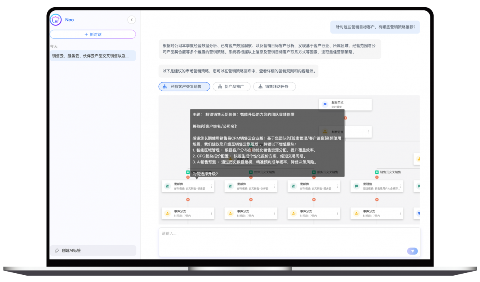Open the options menu on 发短信 node
Screen dimensions: 480x282
pyautogui.click(x=400, y=186)
